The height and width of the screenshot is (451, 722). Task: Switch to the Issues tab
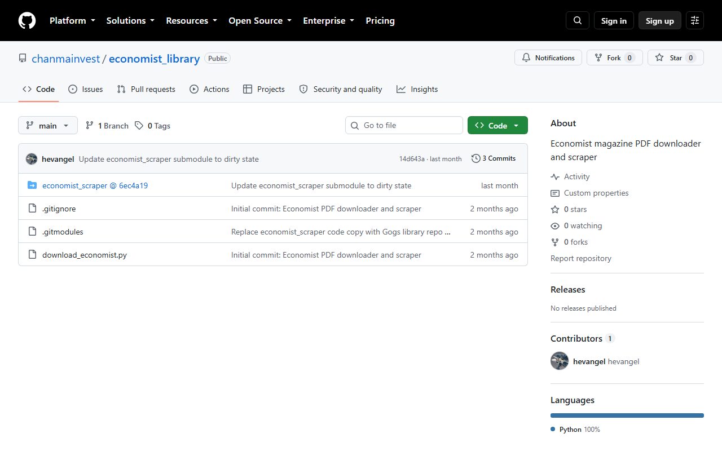click(x=86, y=89)
